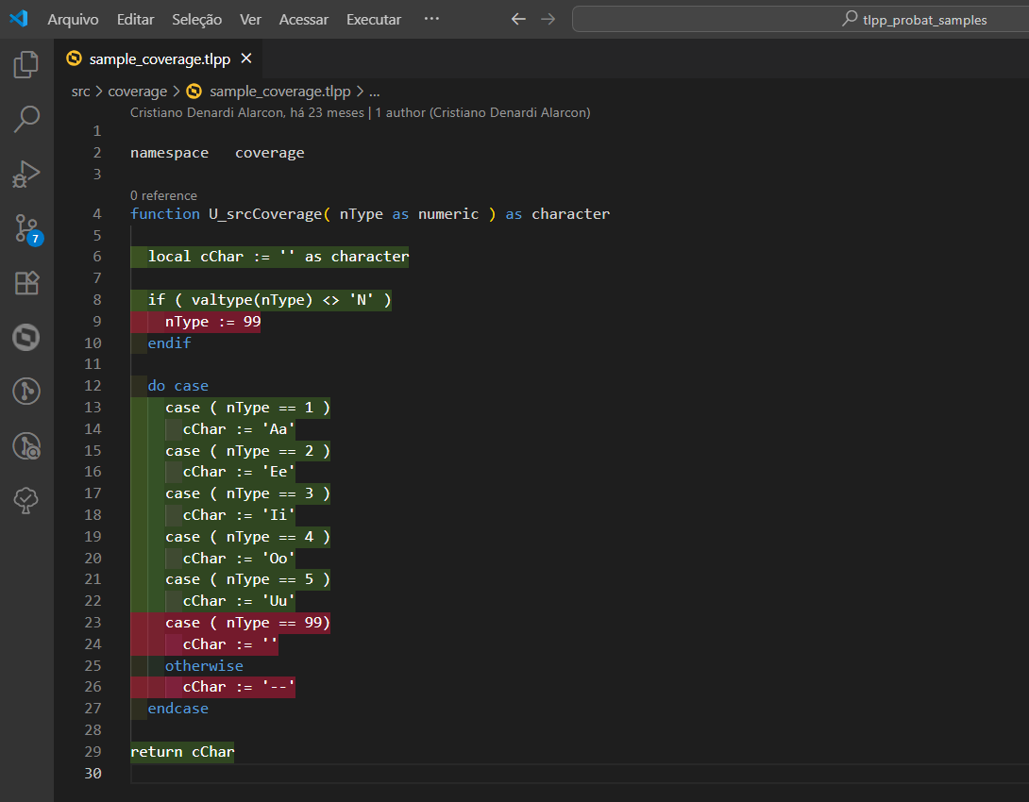Open the Explorer view in activity bar
The width and height of the screenshot is (1029, 802).
(x=26, y=64)
